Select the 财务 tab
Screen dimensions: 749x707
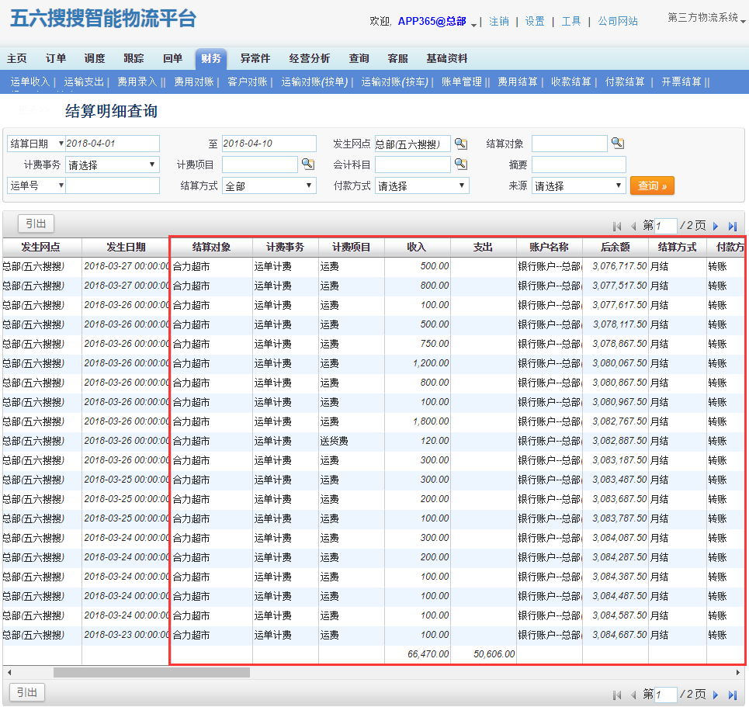210,58
